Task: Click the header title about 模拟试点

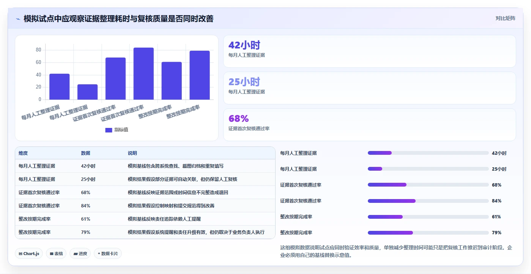Action: [x=118, y=19]
